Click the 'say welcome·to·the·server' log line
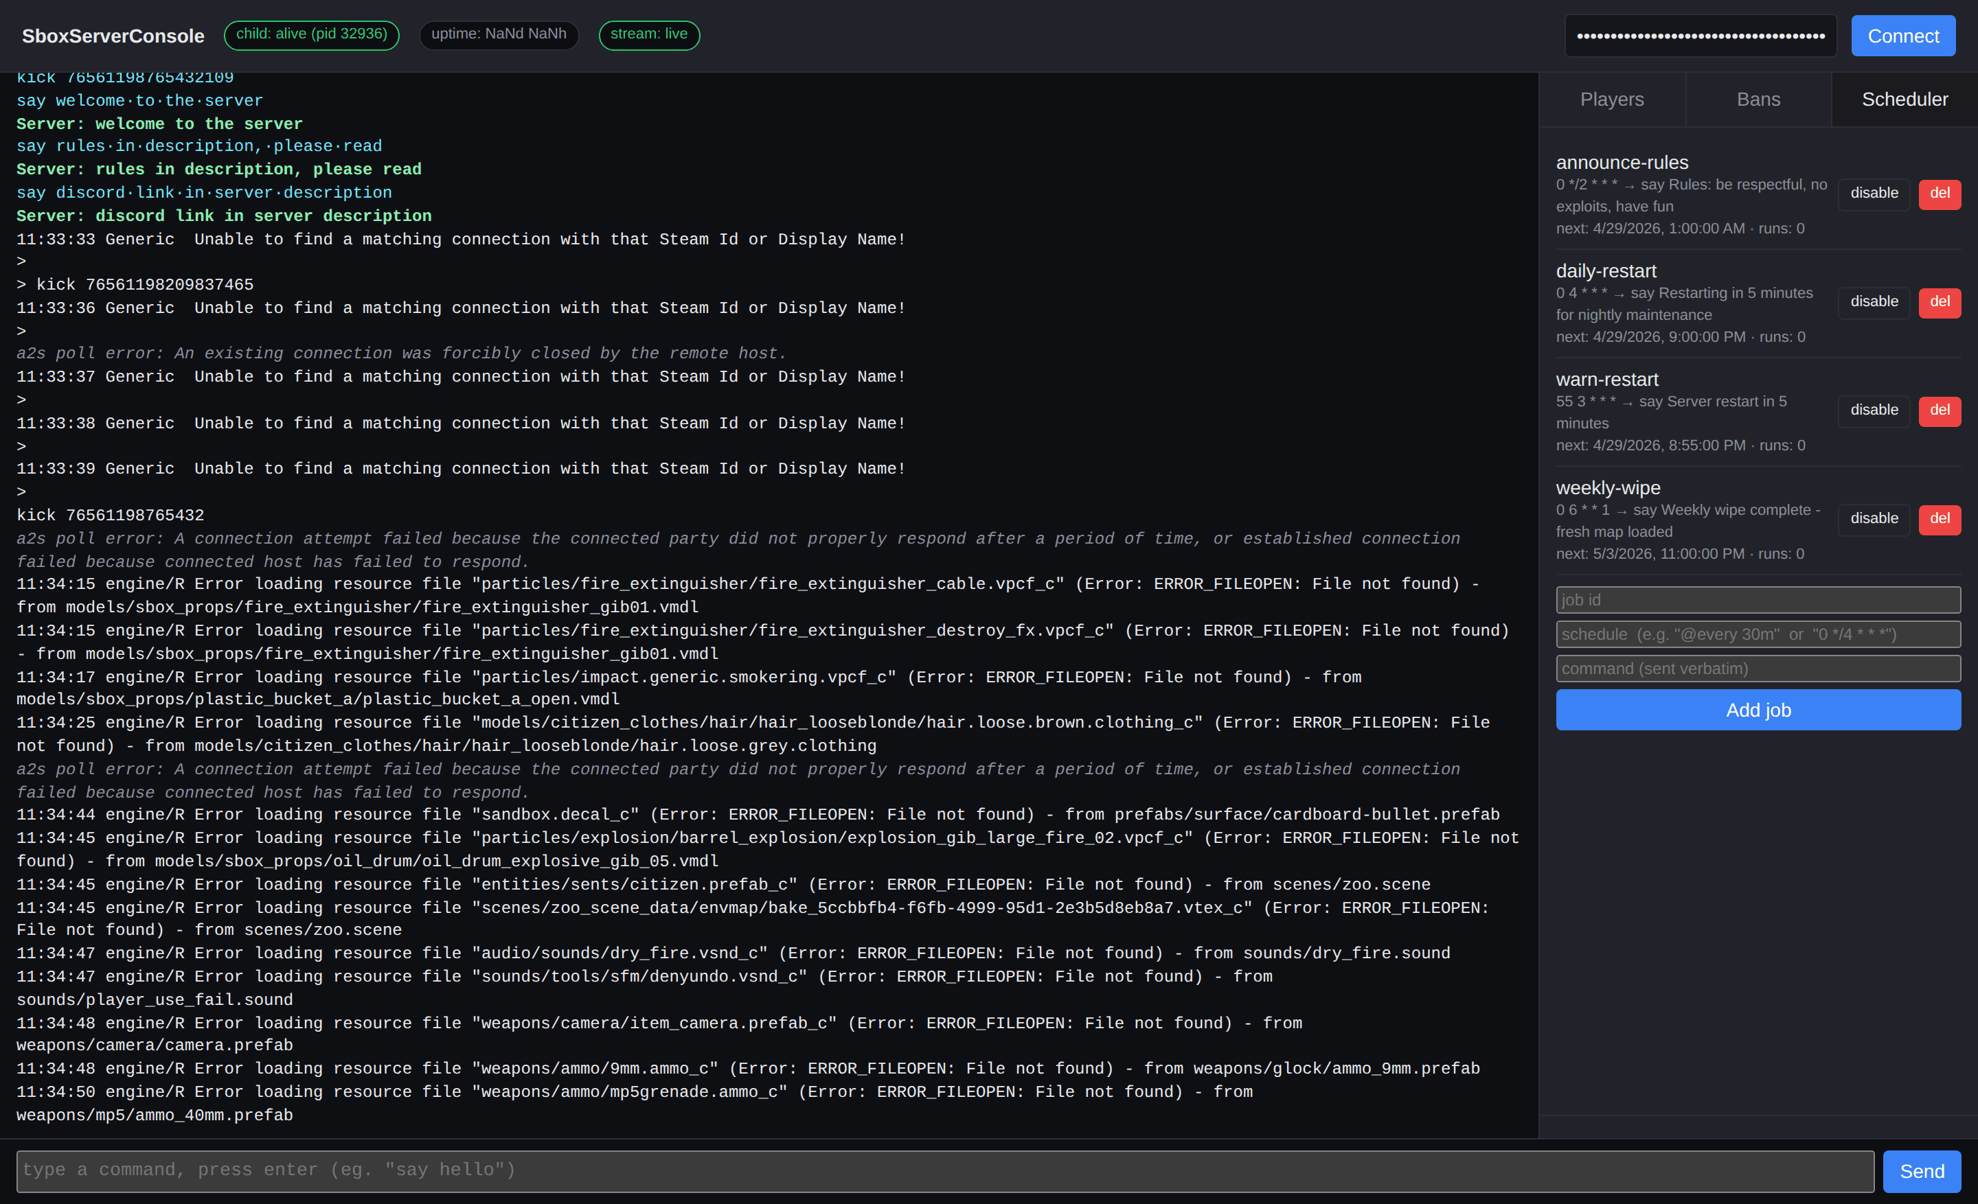 [139, 101]
